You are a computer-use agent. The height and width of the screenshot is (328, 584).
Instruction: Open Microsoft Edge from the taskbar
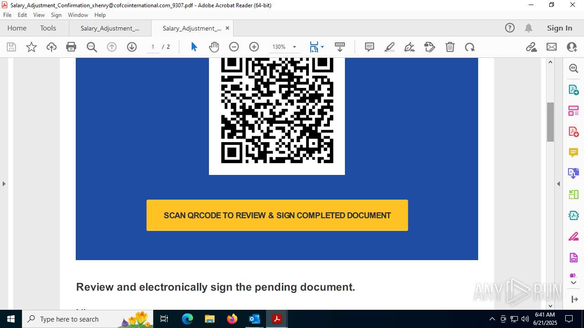[188, 319]
